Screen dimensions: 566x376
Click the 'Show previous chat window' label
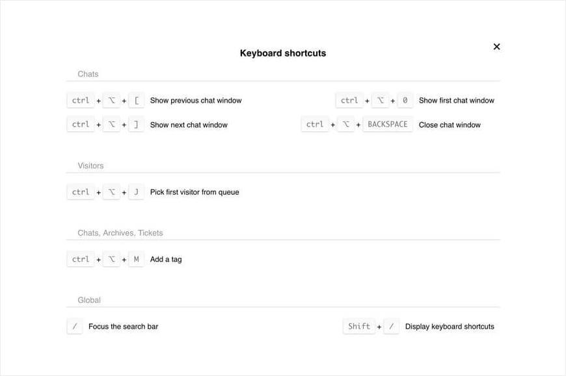pyautogui.click(x=196, y=101)
